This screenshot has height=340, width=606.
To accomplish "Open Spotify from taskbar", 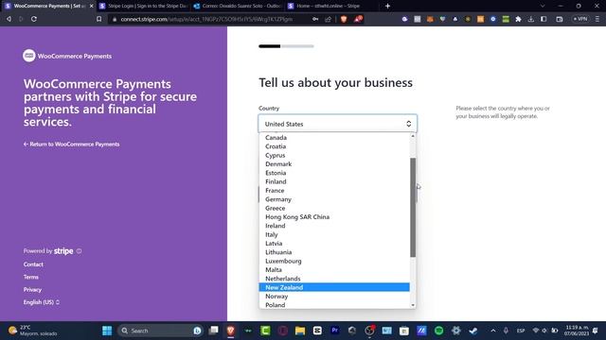I will tap(438, 331).
